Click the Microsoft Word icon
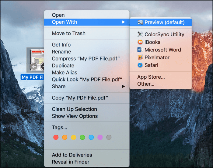This screenshot has width=213, height=168. click(x=140, y=50)
